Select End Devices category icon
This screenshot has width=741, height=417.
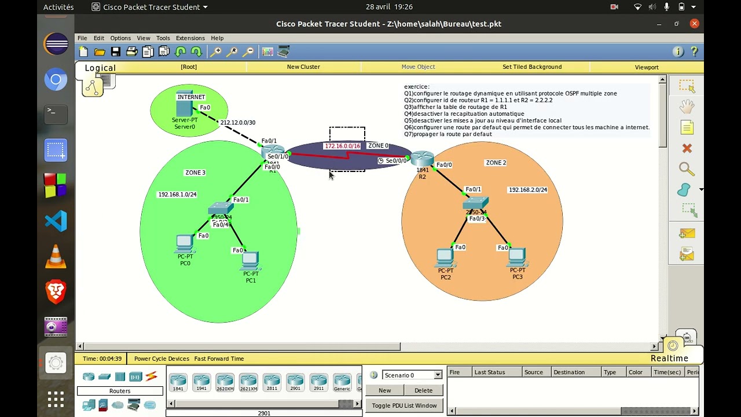click(x=89, y=405)
